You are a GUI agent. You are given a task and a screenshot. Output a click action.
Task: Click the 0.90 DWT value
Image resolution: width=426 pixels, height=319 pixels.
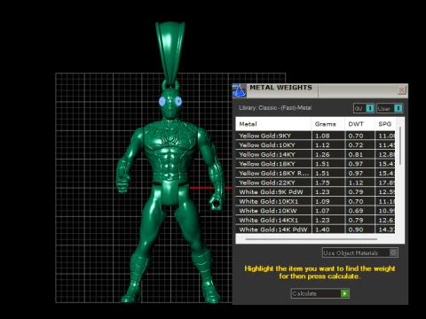356,230
